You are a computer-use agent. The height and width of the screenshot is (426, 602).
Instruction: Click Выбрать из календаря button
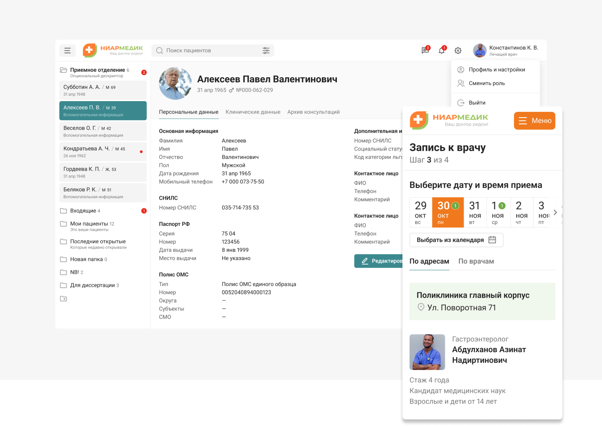(x=456, y=240)
